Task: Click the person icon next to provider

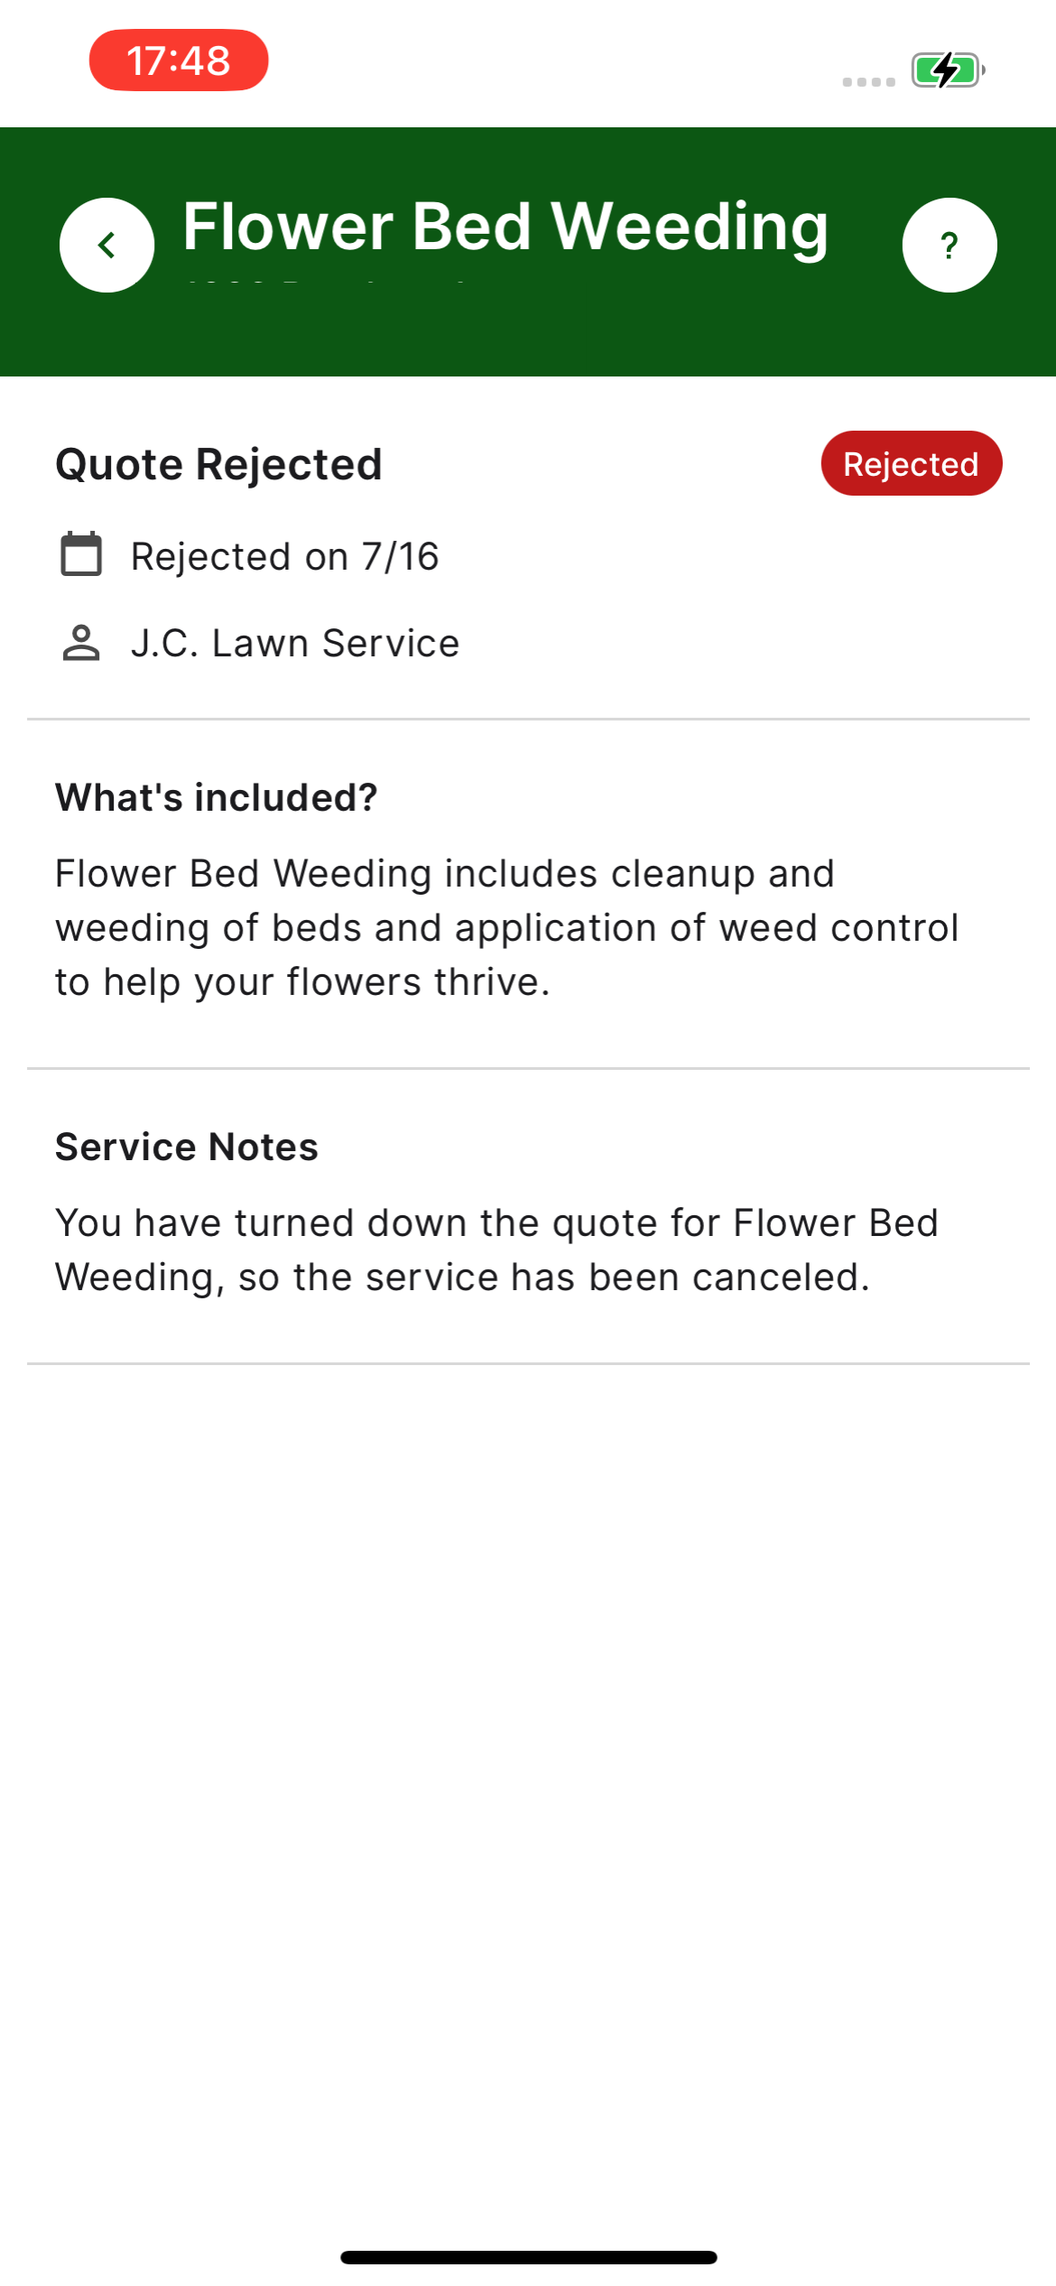Action: (x=81, y=643)
